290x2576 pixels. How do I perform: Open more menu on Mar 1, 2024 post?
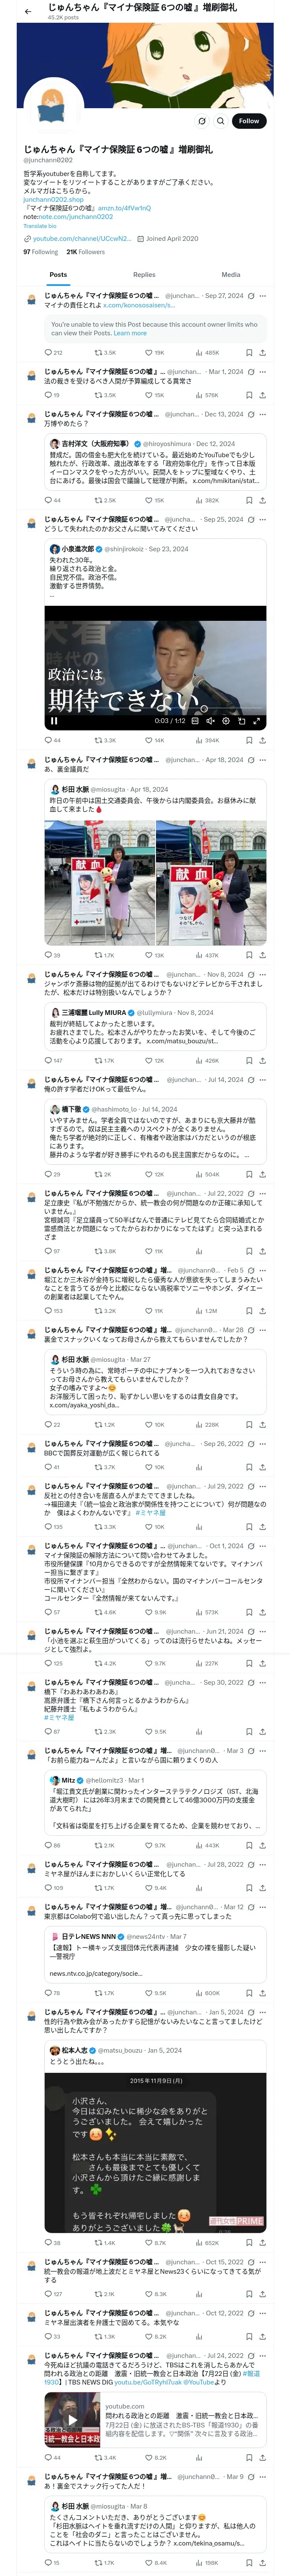click(263, 372)
